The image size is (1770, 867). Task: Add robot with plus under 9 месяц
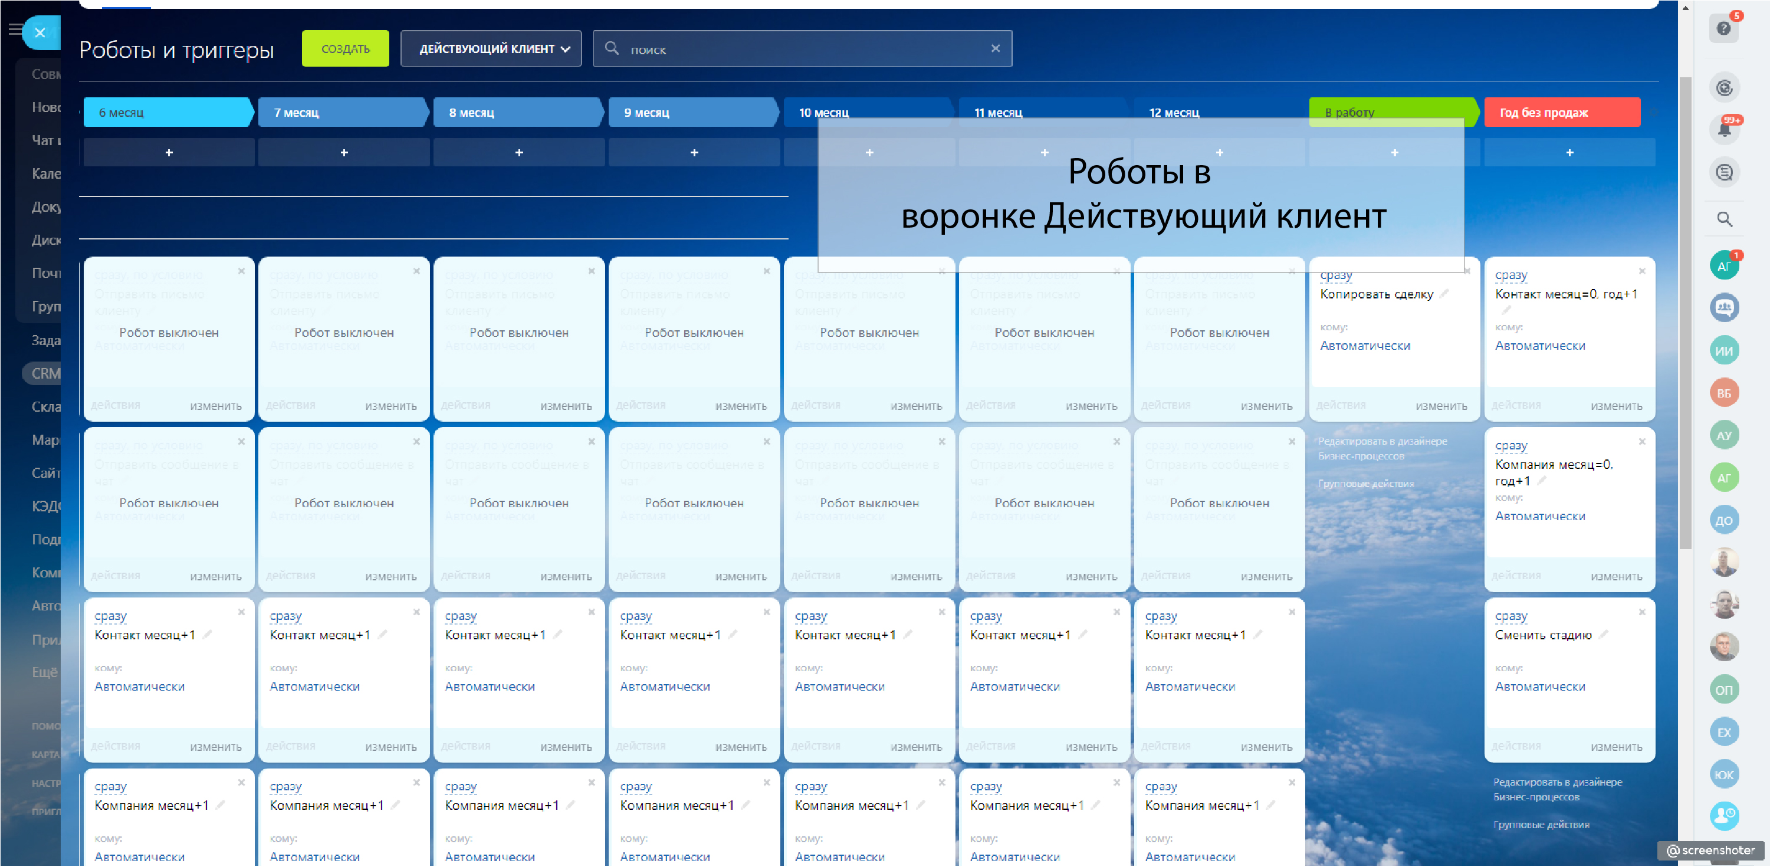click(x=693, y=153)
